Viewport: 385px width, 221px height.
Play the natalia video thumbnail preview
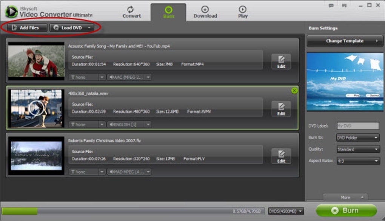(36, 108)
